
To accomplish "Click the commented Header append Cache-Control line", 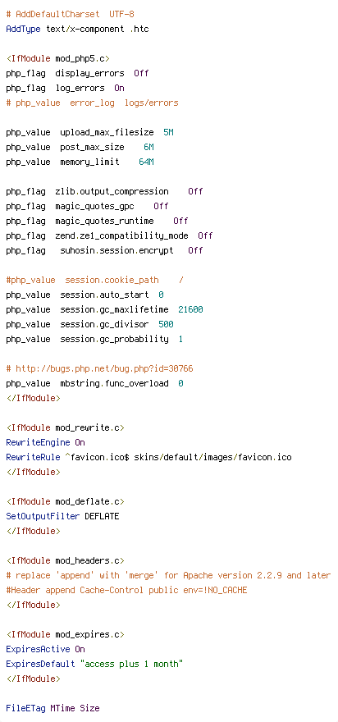I will 126,590.
